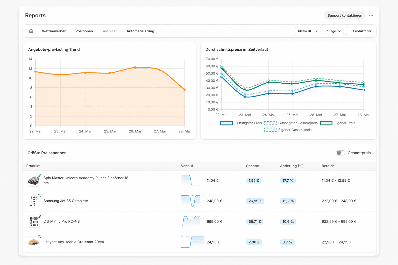Click the Support kontaktieren button
Image resolution: width=398 pixels, height=265 pixels.
[x=345, y=16]
